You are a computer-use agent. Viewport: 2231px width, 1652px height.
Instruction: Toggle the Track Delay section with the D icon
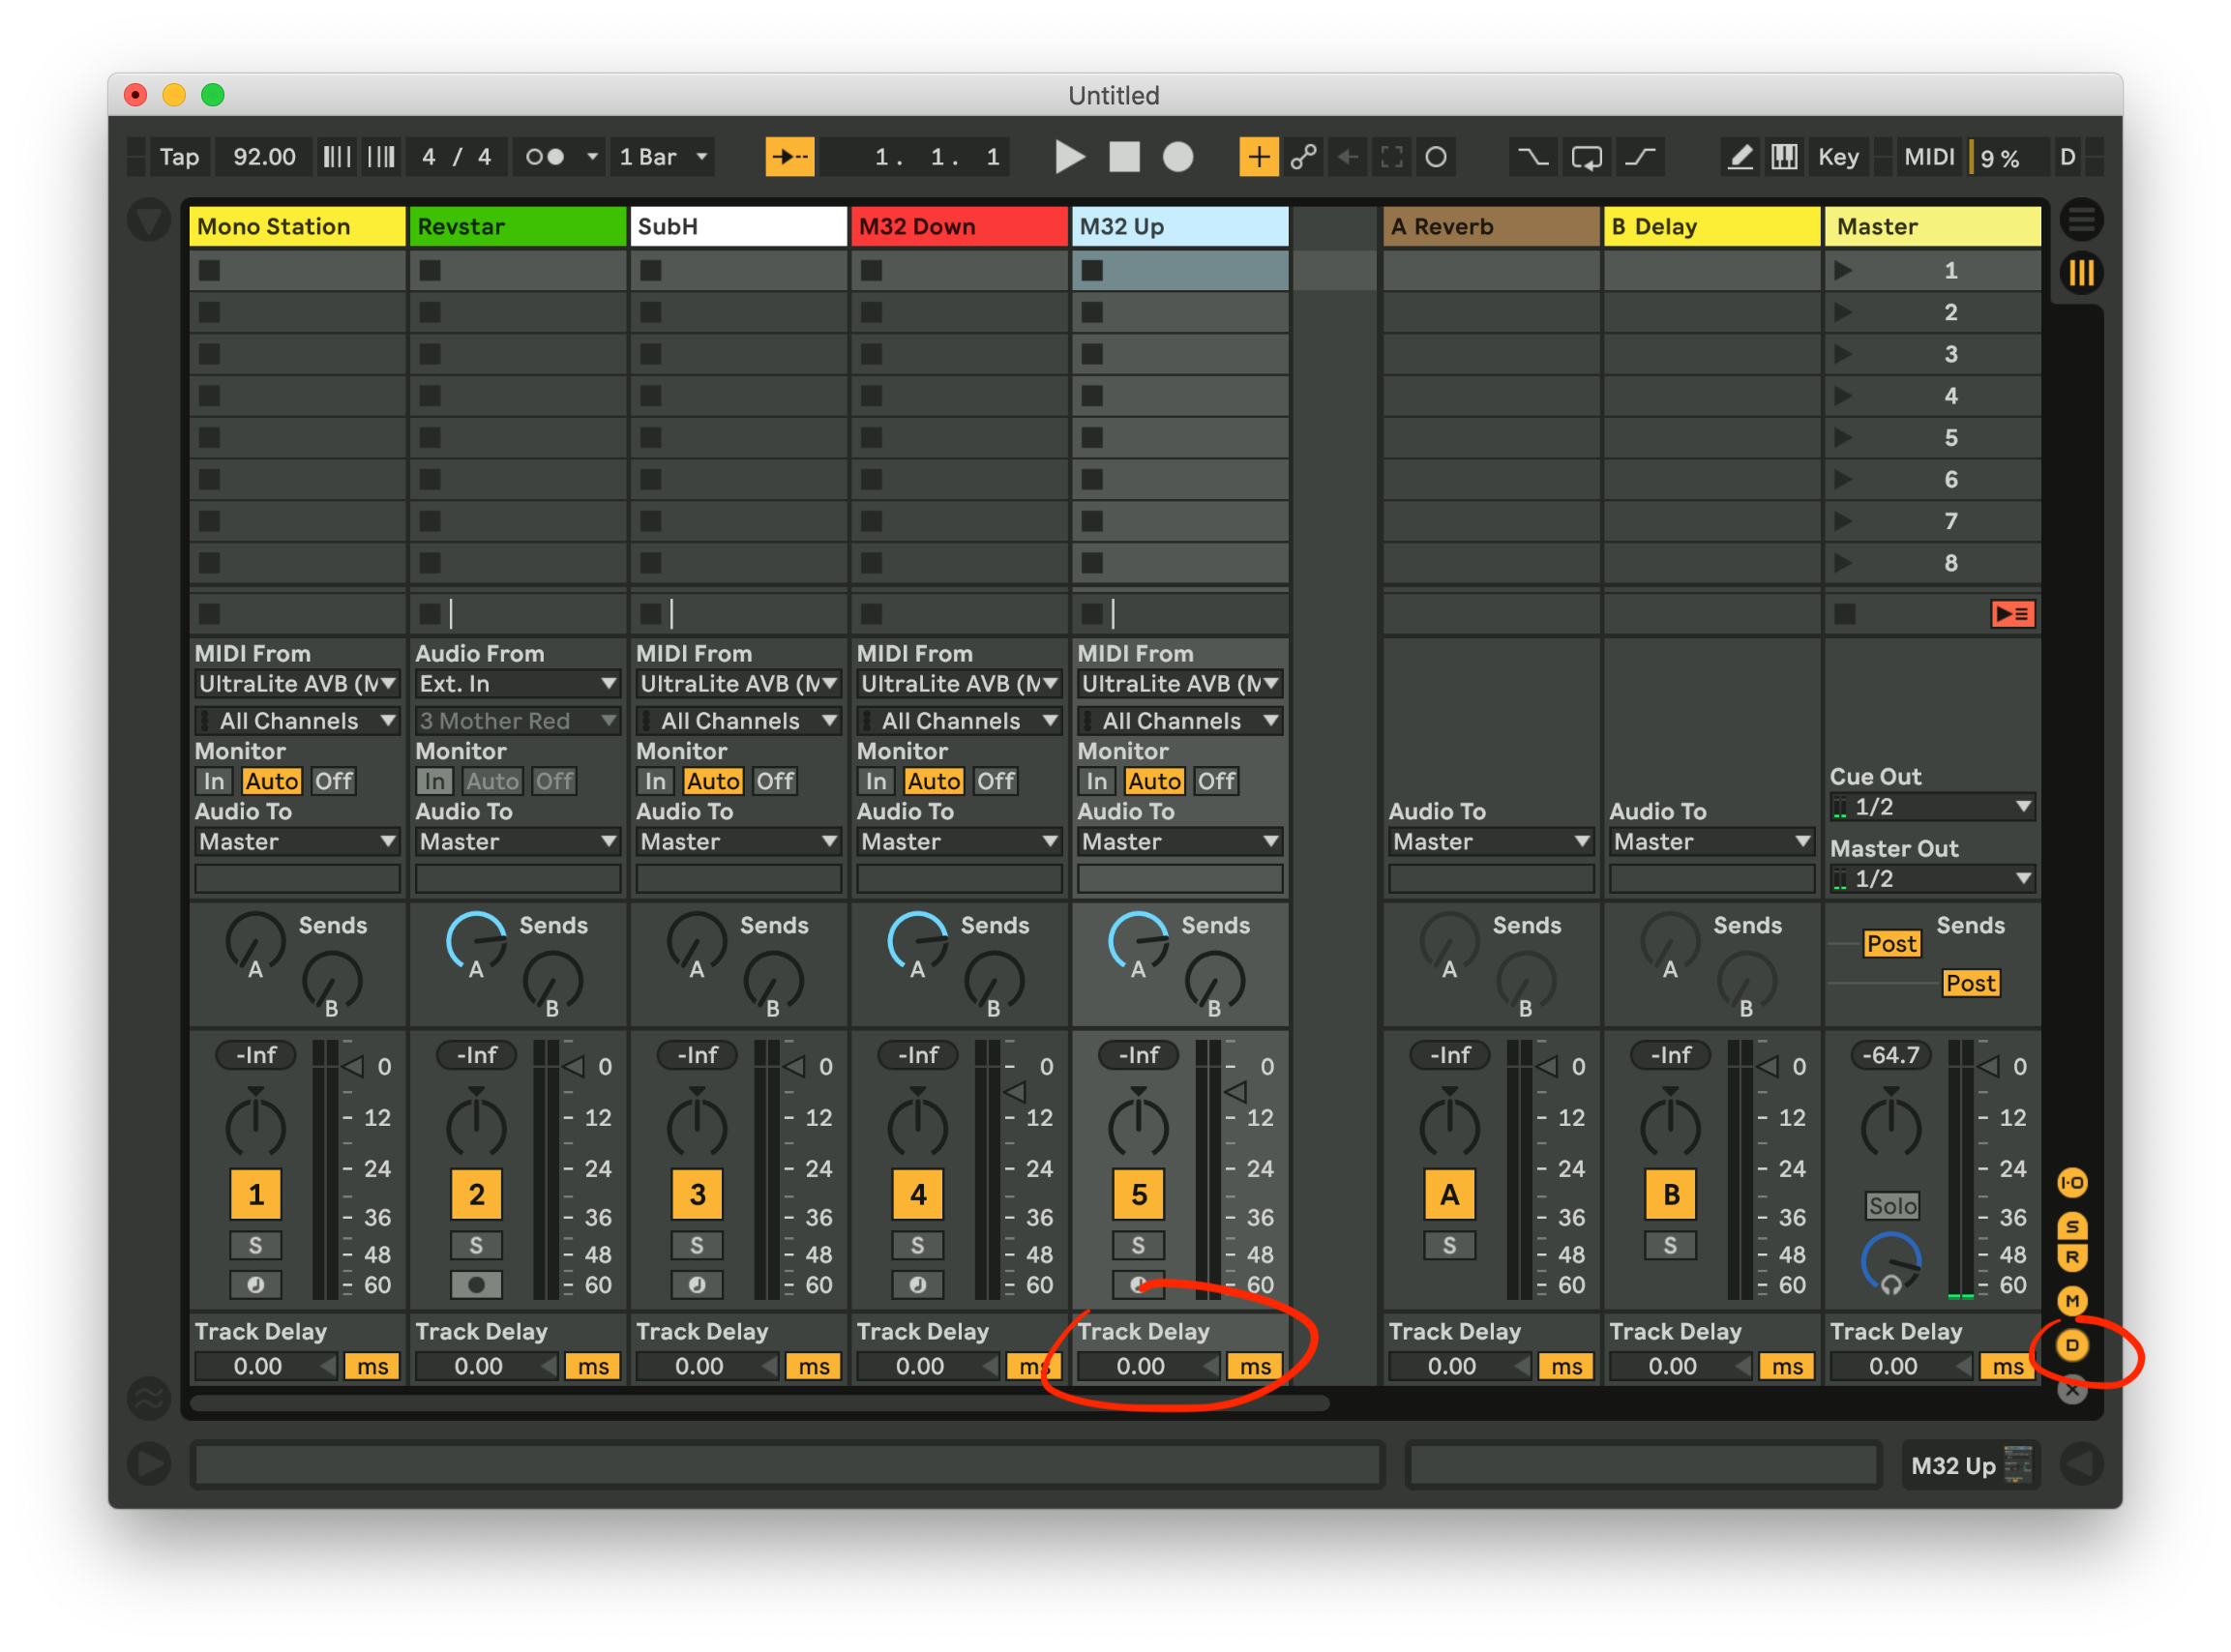tap(2072, 1345)
